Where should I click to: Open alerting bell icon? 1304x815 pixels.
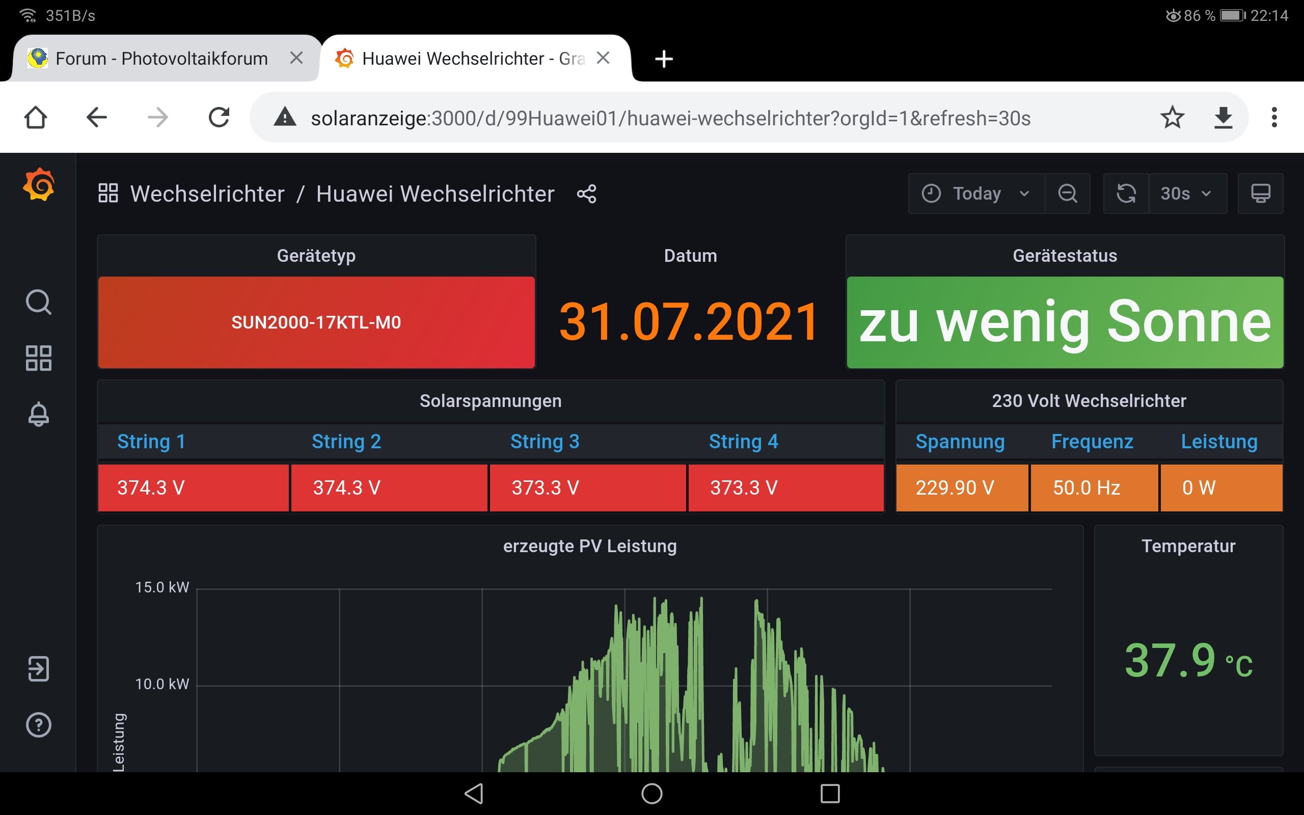tap(38, 414)
